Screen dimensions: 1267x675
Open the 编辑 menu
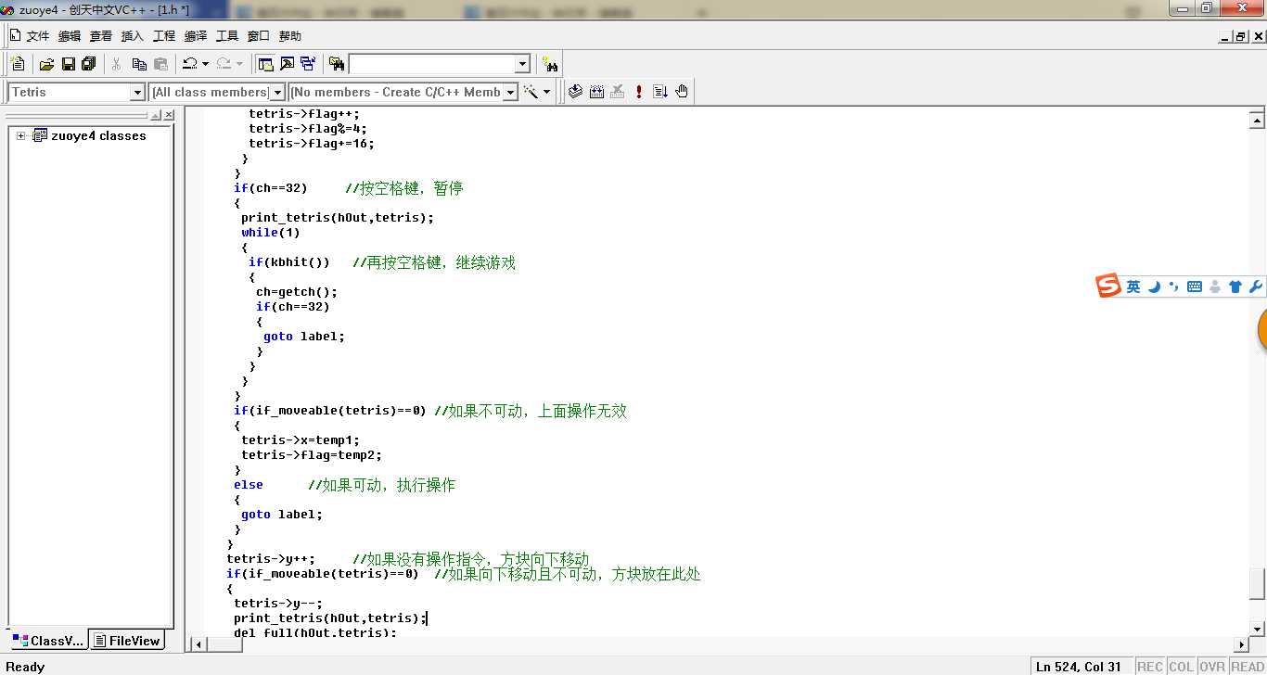(70, 35)
